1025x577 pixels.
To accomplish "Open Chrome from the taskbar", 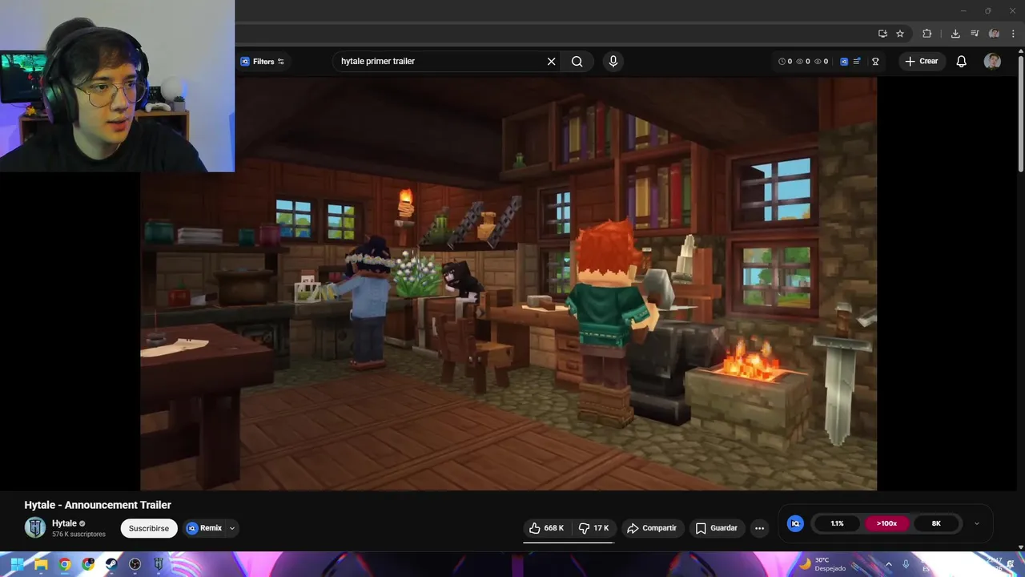I will click(64, 564).
